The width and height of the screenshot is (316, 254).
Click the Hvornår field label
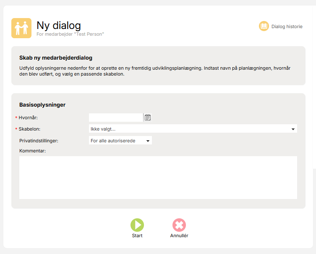(28, 118)
